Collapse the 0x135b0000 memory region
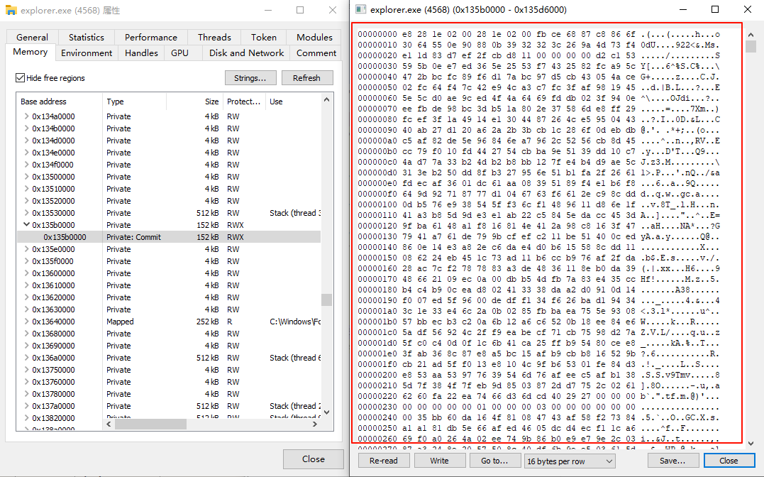 [x=26, y=225]
